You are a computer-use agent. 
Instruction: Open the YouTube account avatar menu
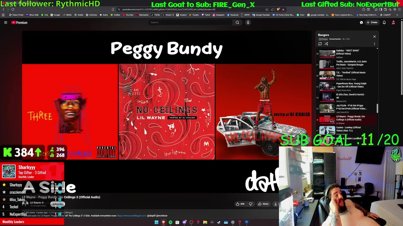click(393, 22)
